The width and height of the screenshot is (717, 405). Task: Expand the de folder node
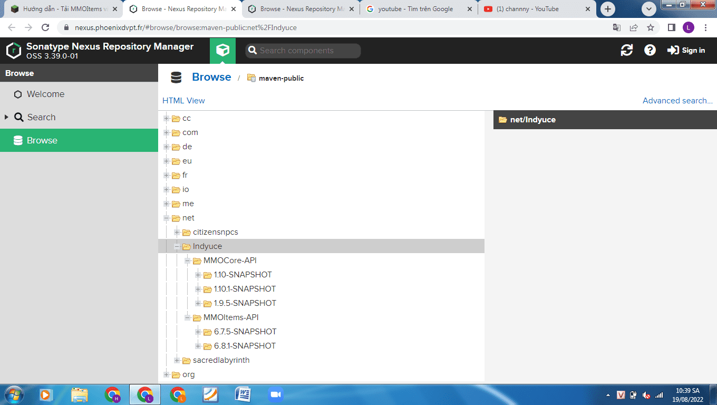[x=167, y=147]
